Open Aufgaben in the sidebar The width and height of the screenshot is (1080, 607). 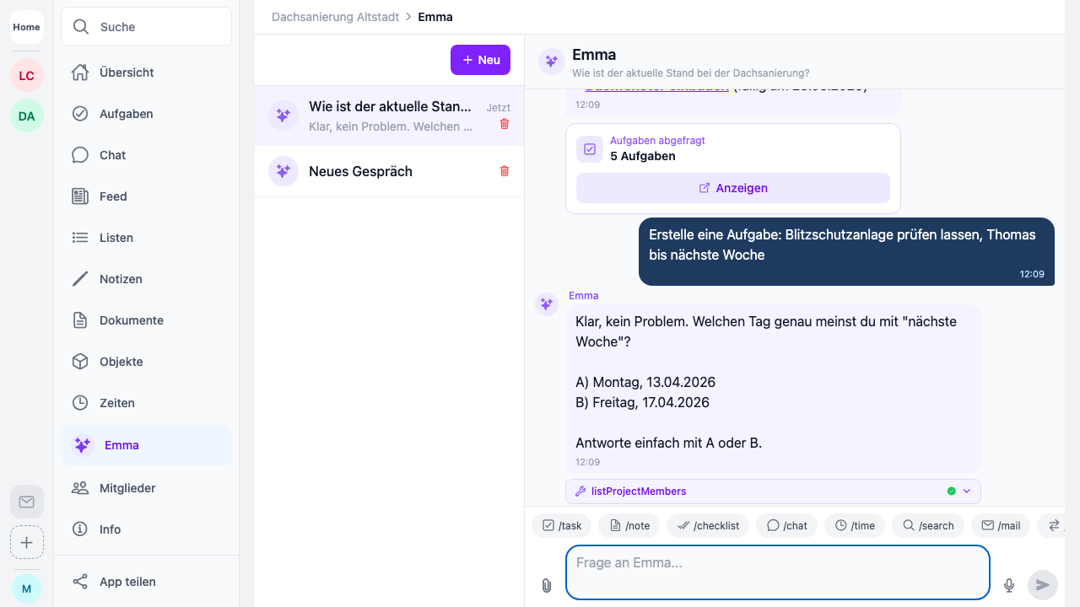point(126,114)
